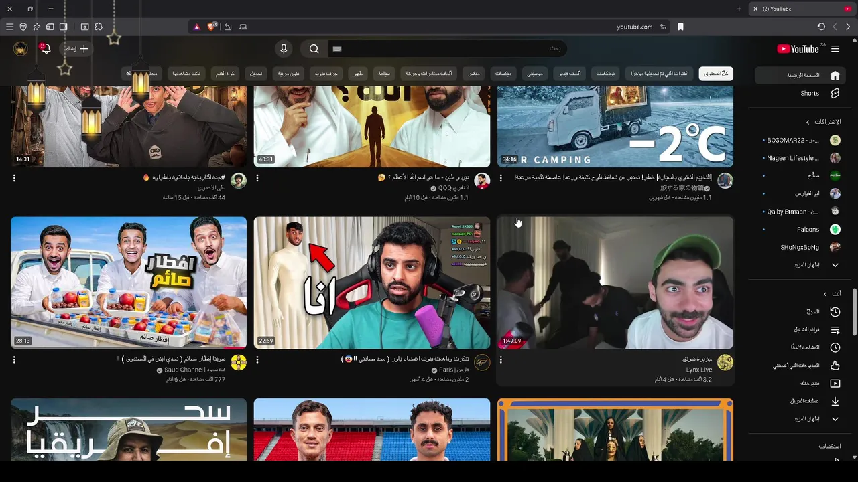858x482 pixels.
Task: Open the أنت (You) section chevron
Action: point(826,294)
